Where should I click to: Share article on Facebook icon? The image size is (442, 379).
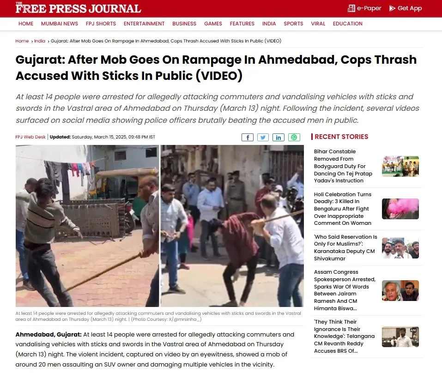(x=247, y=137)
